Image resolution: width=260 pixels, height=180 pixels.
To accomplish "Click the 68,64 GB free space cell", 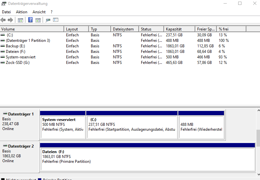I will tap(204, 52).
